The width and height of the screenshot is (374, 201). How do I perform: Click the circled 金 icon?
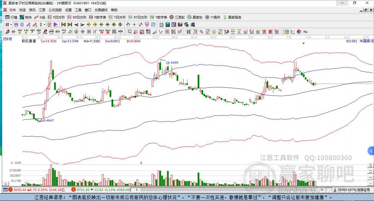coord(214,31)
